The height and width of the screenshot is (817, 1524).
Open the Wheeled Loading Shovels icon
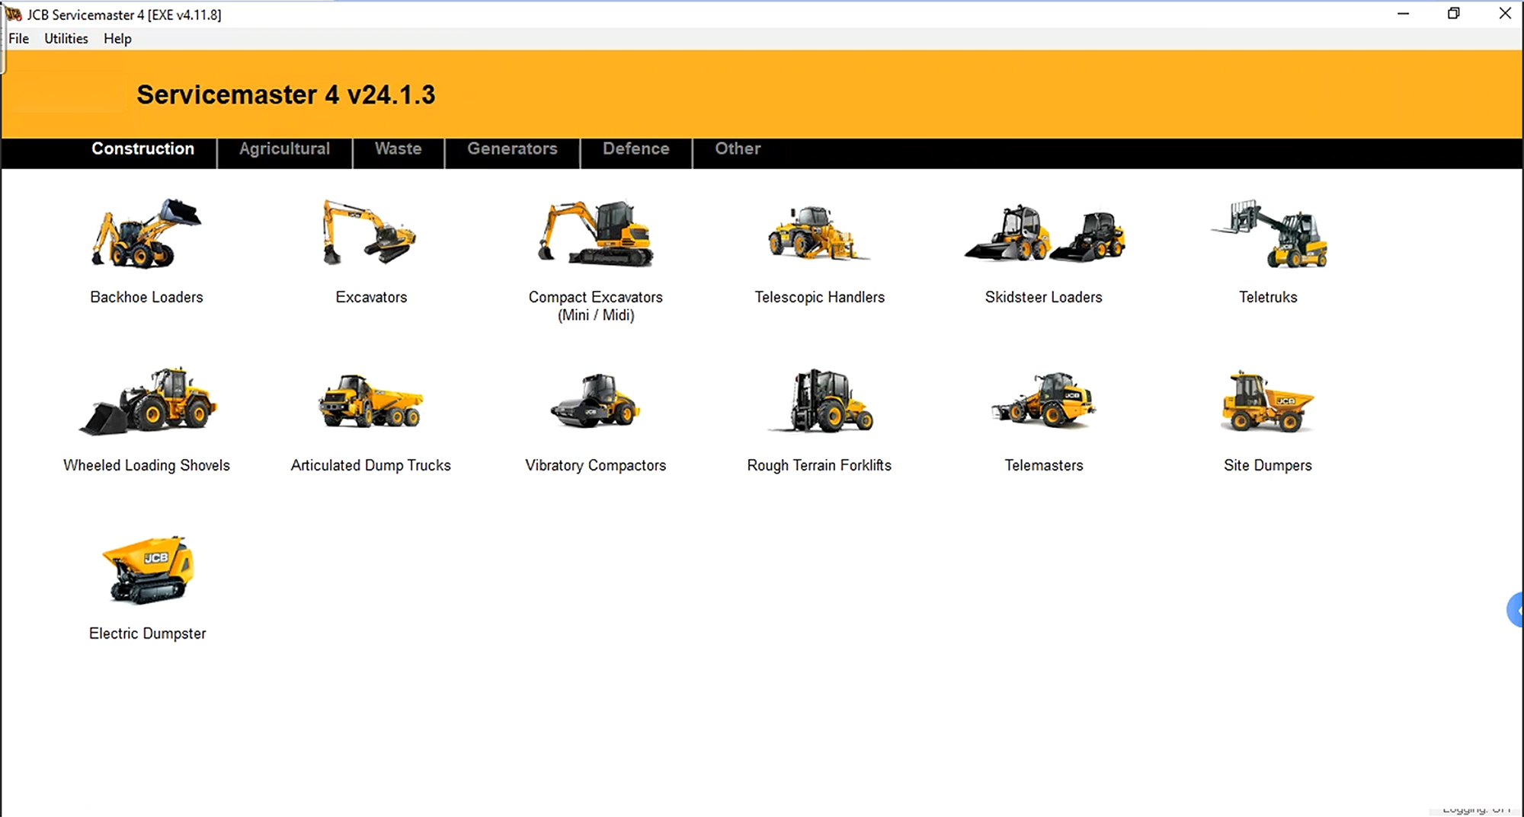[x=147, y=402]
